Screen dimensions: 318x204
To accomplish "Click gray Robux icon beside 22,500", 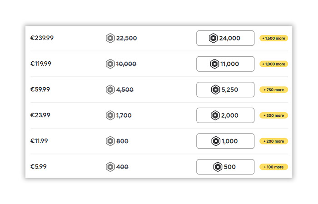I will point(110,38).
